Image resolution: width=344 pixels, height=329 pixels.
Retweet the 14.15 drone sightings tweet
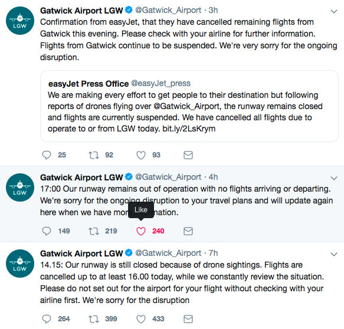[94, 319]
